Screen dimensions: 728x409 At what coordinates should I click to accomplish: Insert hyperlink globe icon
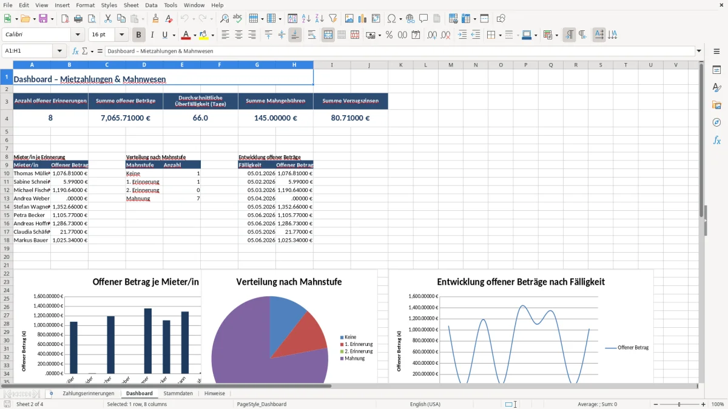tap(410, 19)
